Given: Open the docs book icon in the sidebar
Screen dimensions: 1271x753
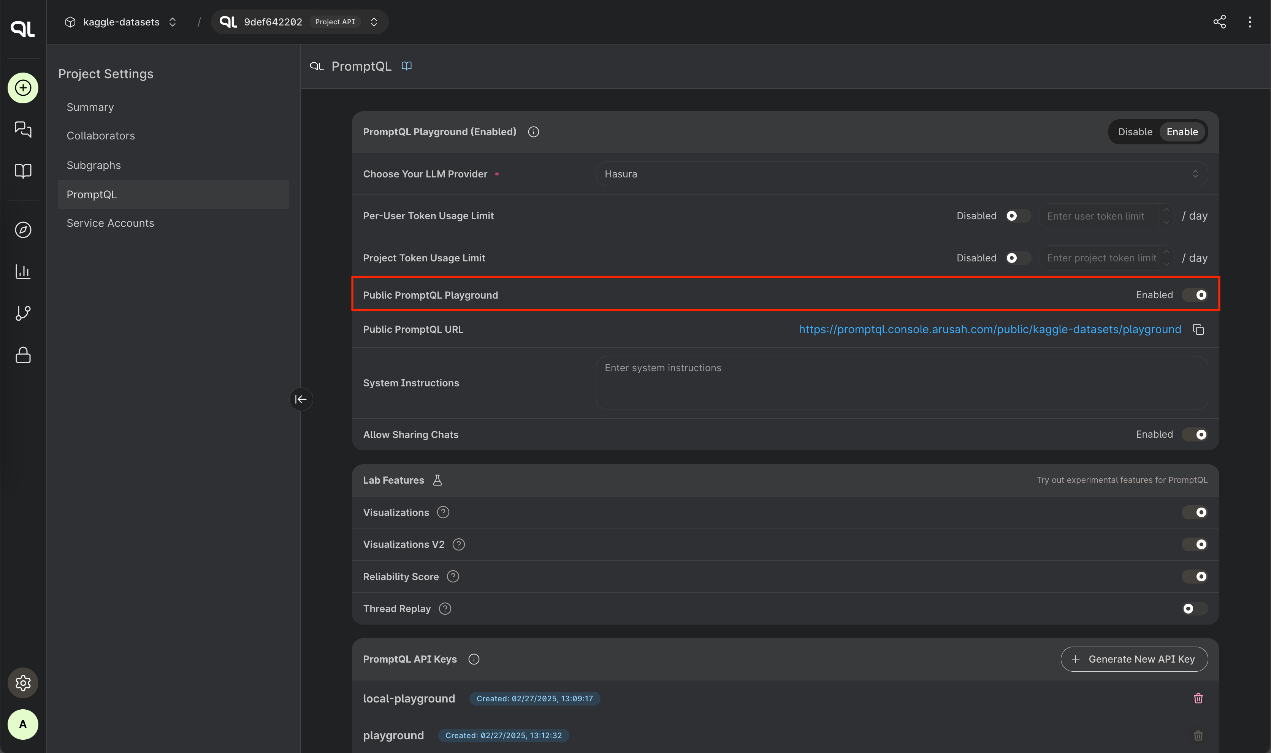Looking at the screenshot, I should click(x=23, y=171).
